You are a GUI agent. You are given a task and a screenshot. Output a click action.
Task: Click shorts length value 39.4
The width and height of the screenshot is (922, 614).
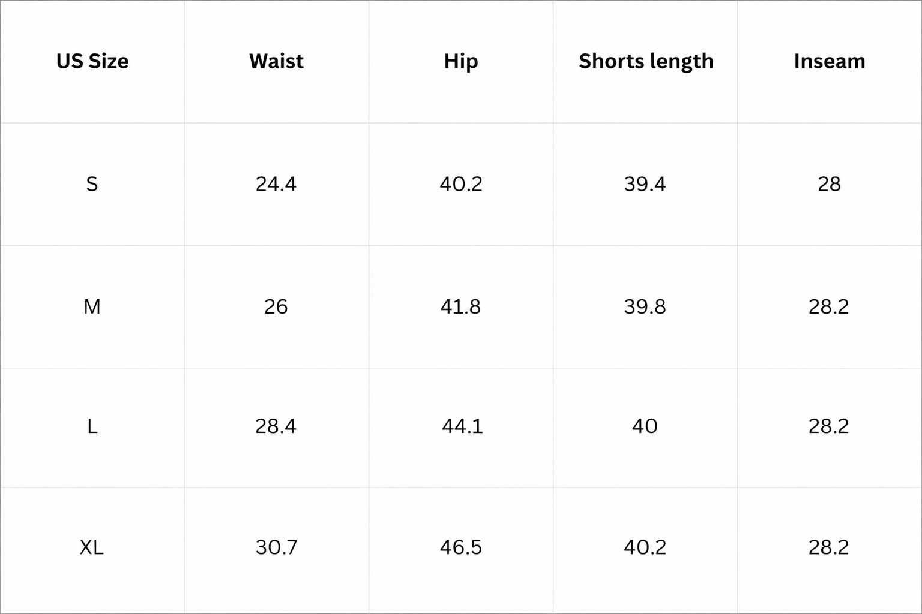tap(645, 184)
